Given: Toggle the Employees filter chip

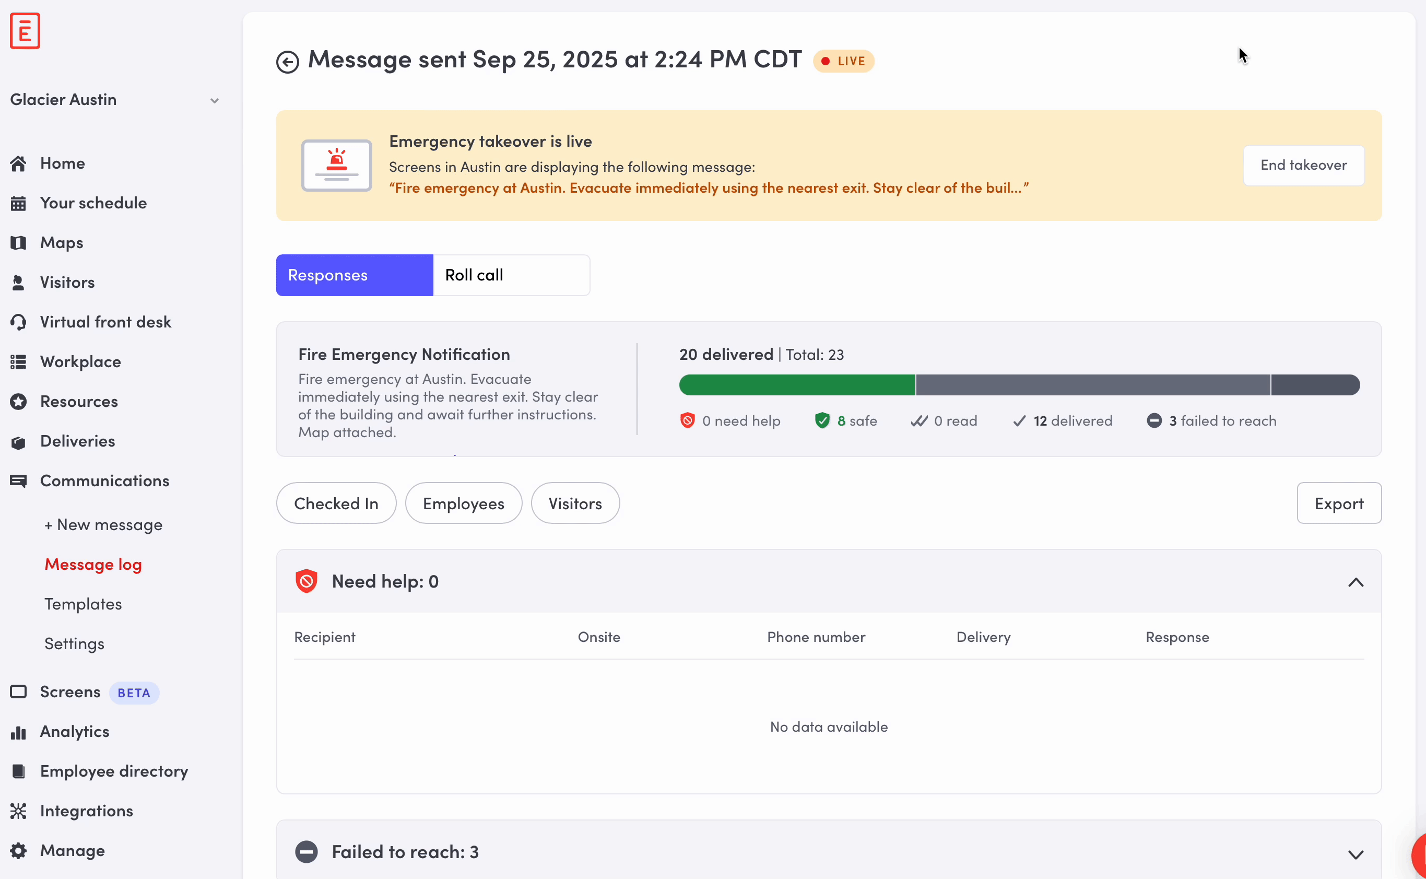Looking at the screenshot, I should tap(464, 503).
